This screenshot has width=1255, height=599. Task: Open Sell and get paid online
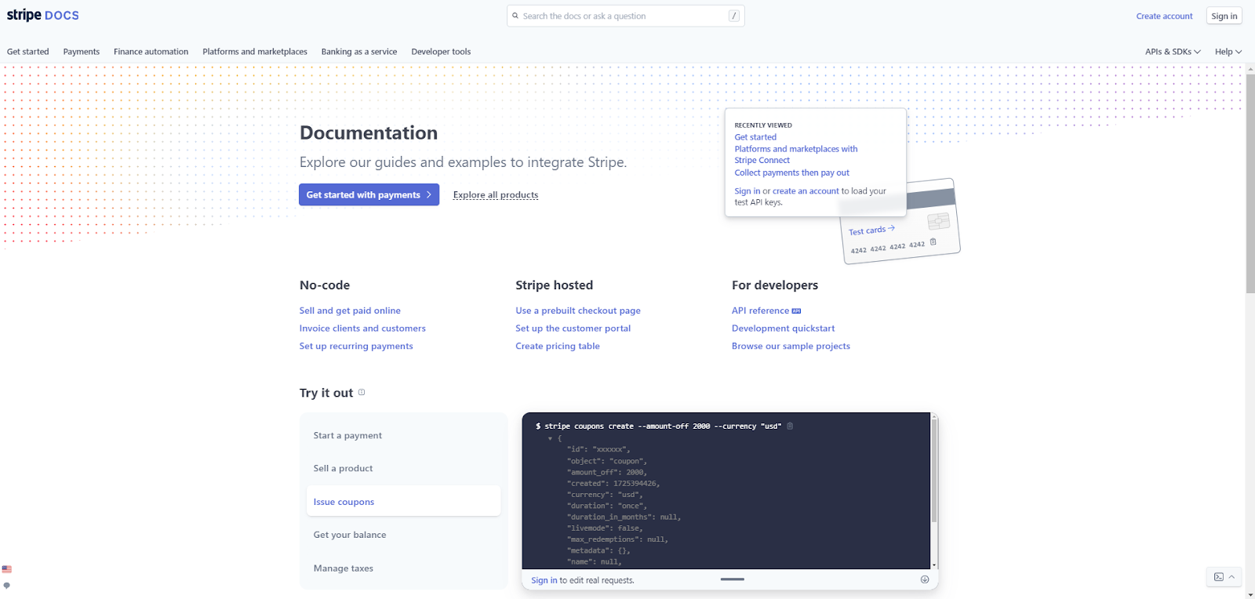point(350,310)
